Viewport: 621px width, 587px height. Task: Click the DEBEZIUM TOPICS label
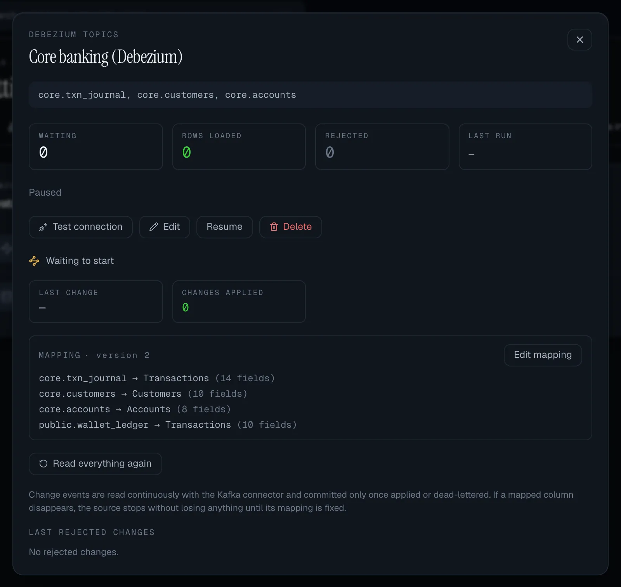coord(74,35)
